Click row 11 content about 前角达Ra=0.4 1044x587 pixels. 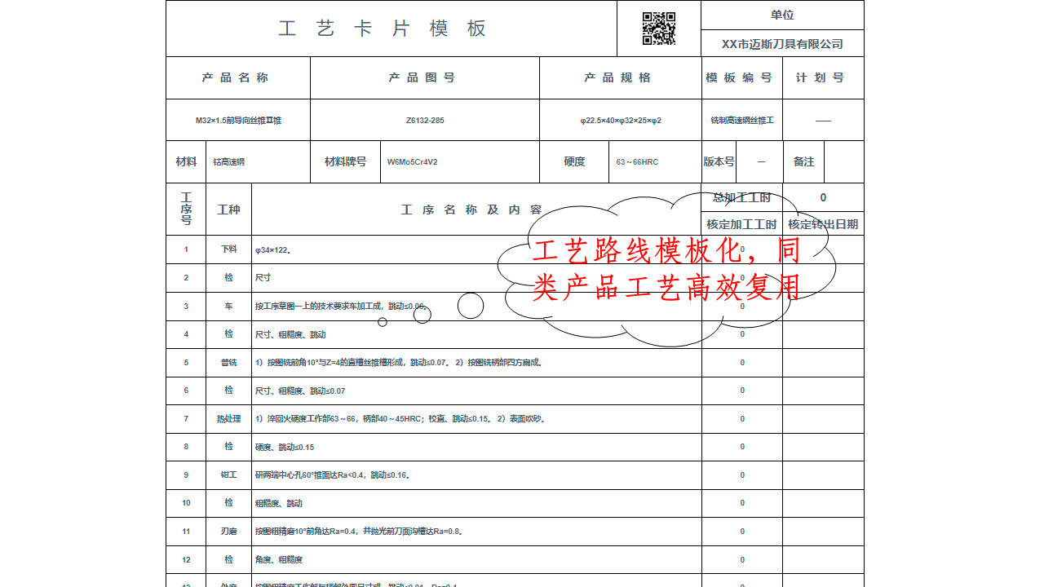[476, 532]
